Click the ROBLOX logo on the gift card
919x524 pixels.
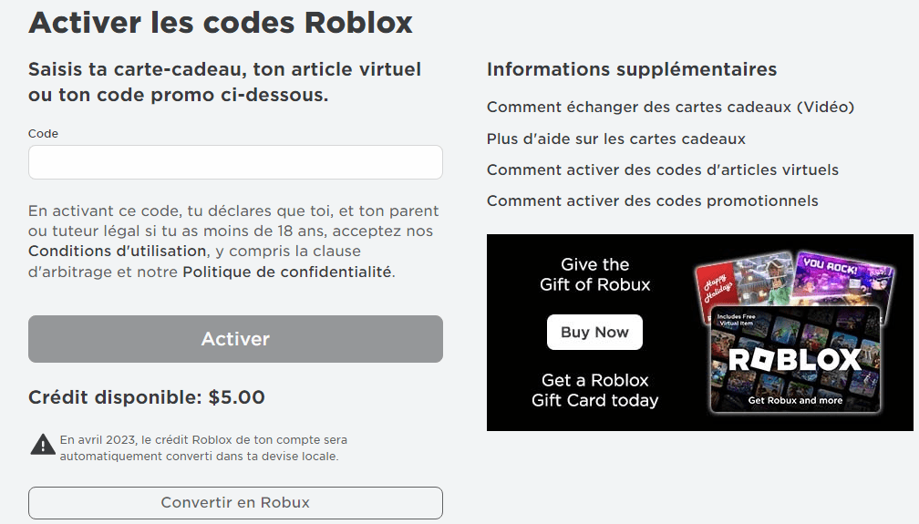tap(795, 360)
